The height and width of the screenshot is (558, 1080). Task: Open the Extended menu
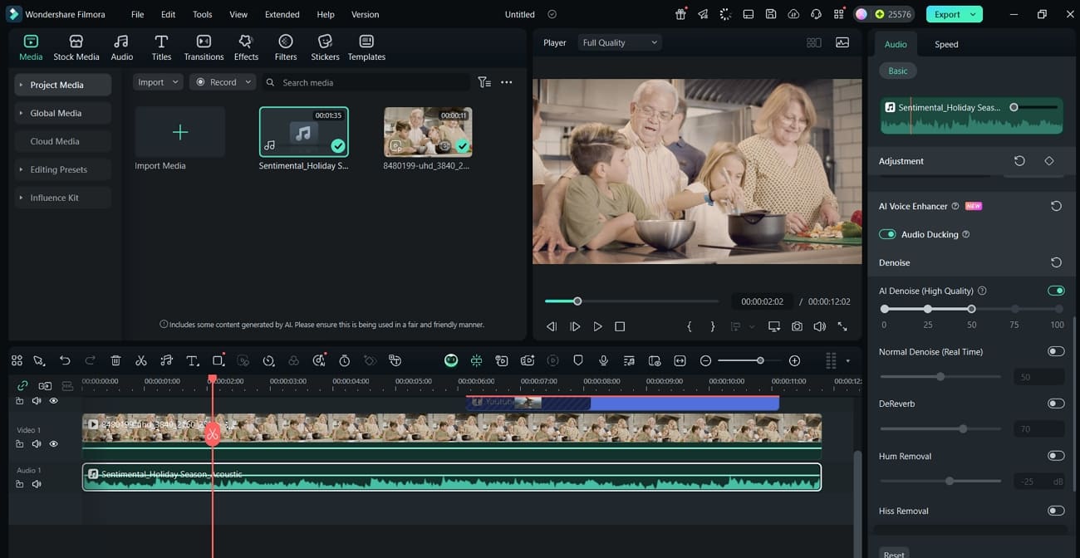tap(282, 14)
